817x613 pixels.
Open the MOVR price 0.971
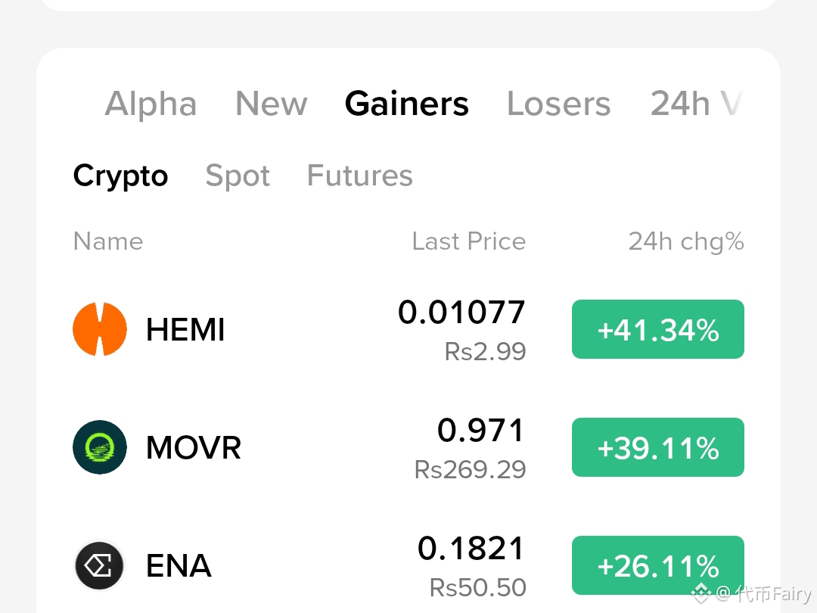pyautogui.click(x=480, y=431)
